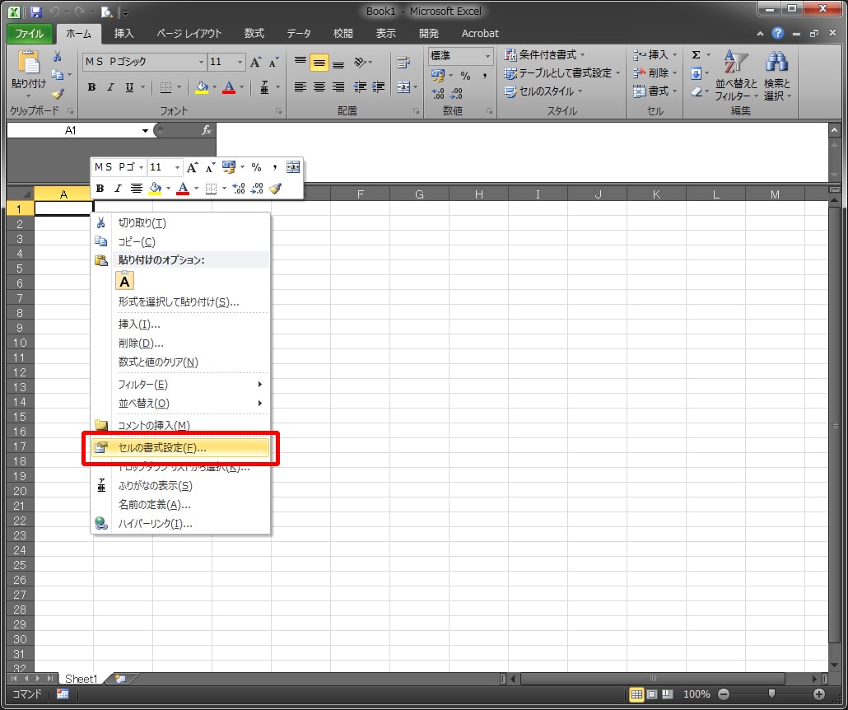Toggle Bold in the ribbon font group

[92, 87]
